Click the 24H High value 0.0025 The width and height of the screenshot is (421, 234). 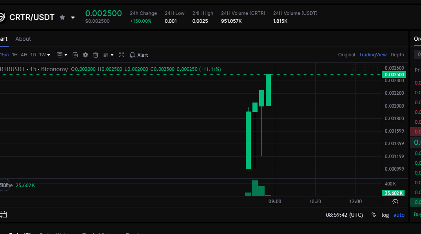click(200, 21)
